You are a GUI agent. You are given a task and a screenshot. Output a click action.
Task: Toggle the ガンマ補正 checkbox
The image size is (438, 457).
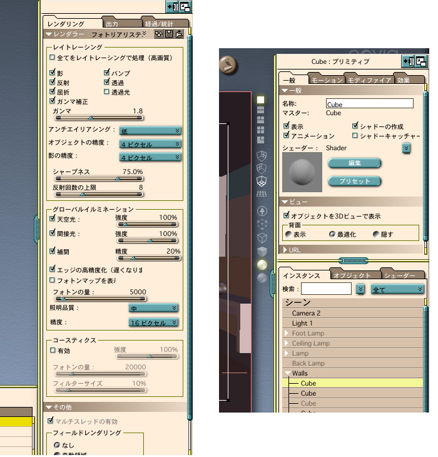(53, 101)
